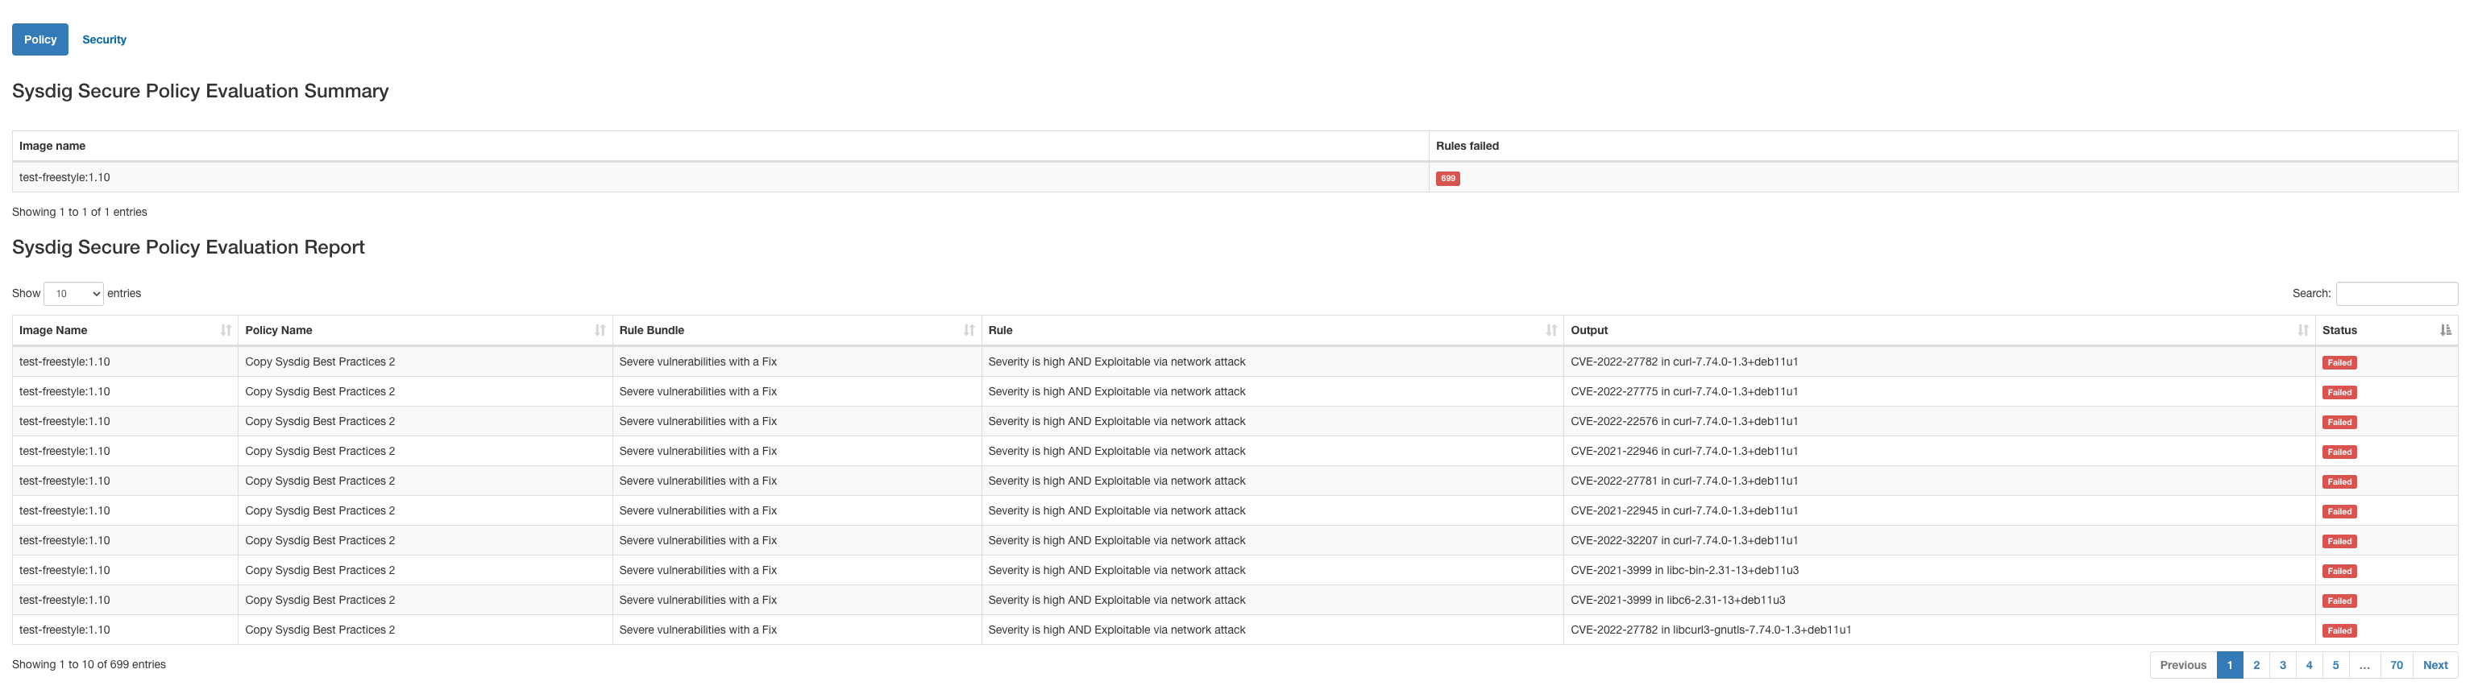Click Failed badge for CVE-2022-27775 row
This screenshot has width=2478, height=698.
point(2339,392)
